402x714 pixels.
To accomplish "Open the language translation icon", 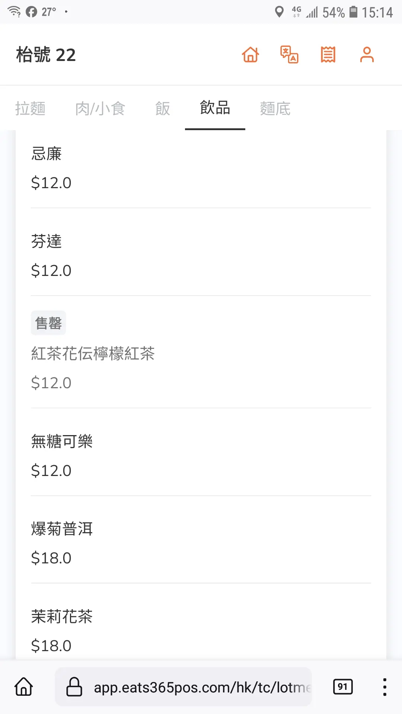I will tap(289, 55).
